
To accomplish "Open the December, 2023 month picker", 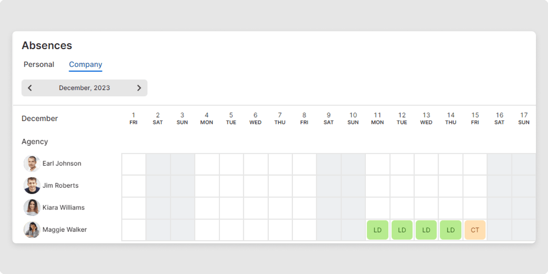I will click(84, 88).
